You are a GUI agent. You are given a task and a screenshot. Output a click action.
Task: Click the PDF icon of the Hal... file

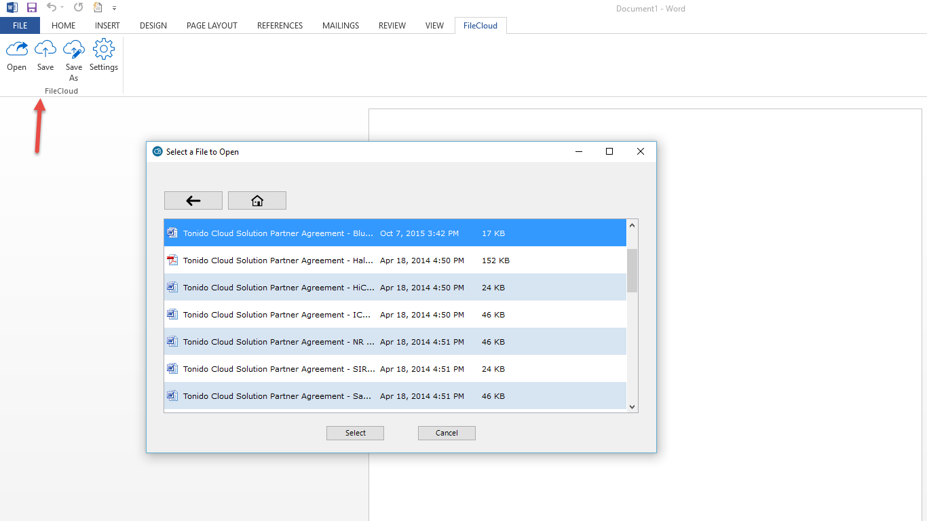(x=172, y=260)
